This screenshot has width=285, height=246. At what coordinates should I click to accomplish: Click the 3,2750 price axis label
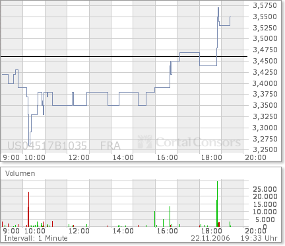tap(265, 139)
